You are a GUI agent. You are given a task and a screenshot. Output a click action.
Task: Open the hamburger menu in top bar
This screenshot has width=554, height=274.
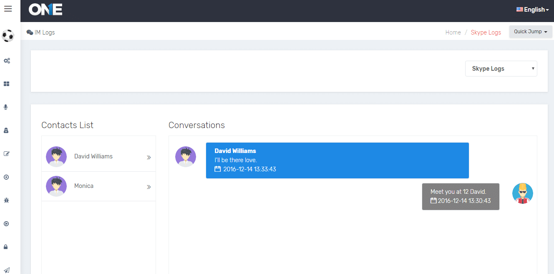pos(8,9)
